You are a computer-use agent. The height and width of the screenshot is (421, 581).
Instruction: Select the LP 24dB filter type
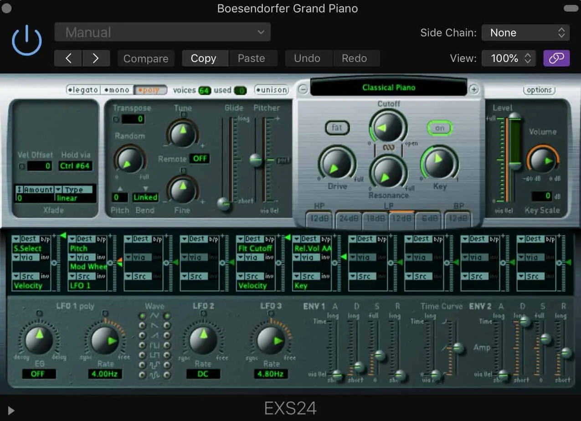pyautogui.click(x=349, y=218)
